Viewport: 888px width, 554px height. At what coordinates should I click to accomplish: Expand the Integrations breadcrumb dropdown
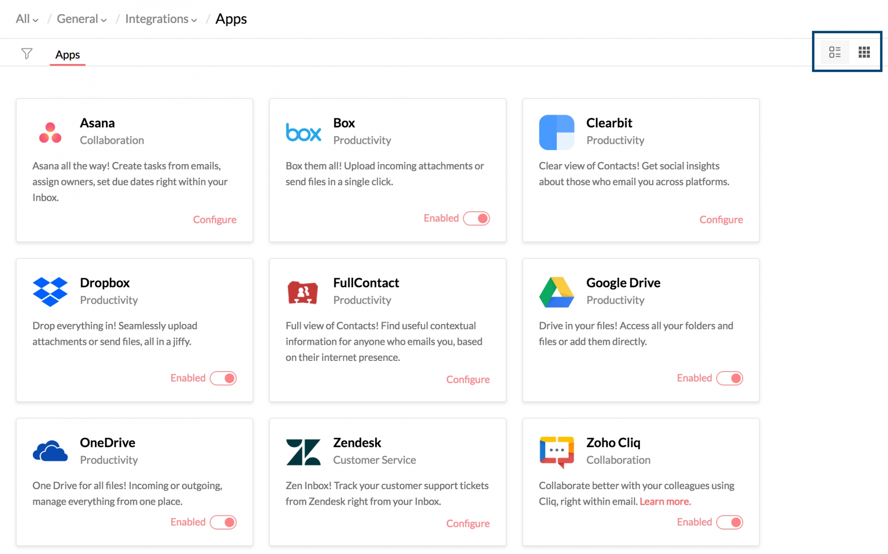pyautogui.click(x=161, y=19)
